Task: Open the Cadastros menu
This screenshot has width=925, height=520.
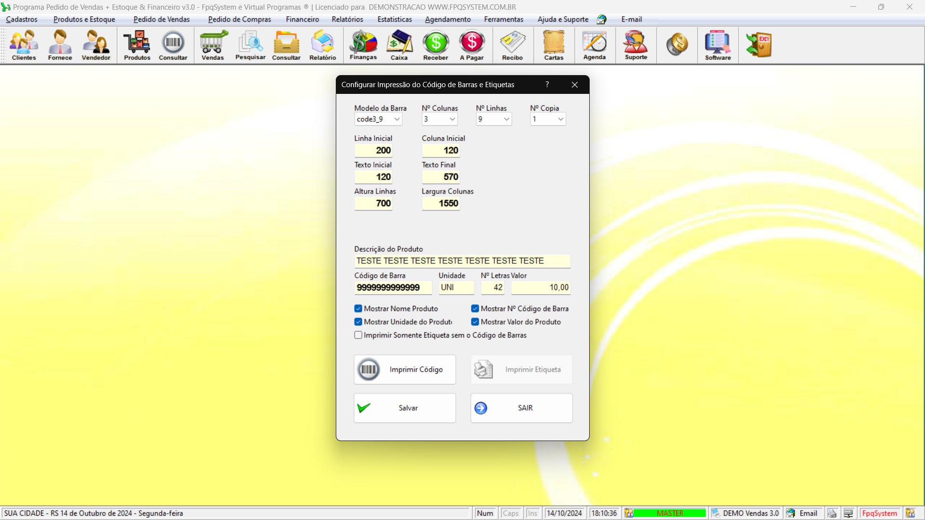Action: [22, 19]
